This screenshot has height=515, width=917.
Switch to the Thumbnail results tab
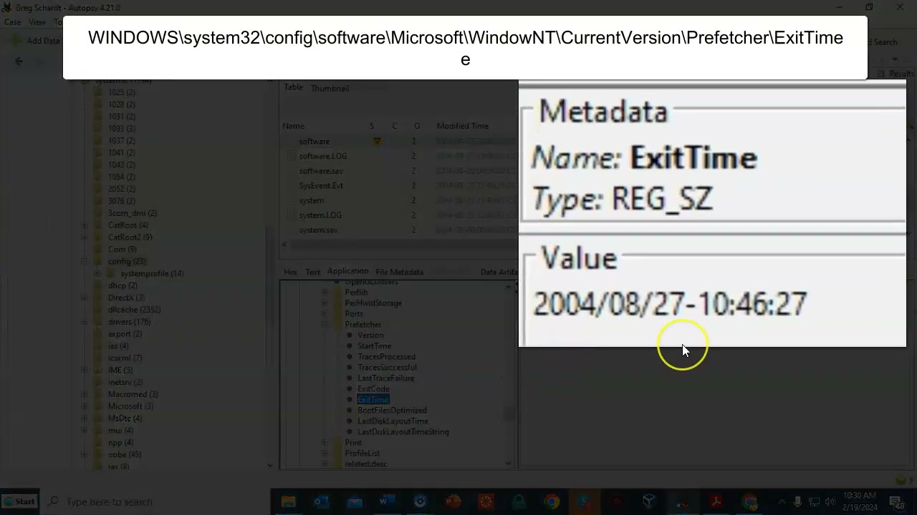(x=330, y=88)
